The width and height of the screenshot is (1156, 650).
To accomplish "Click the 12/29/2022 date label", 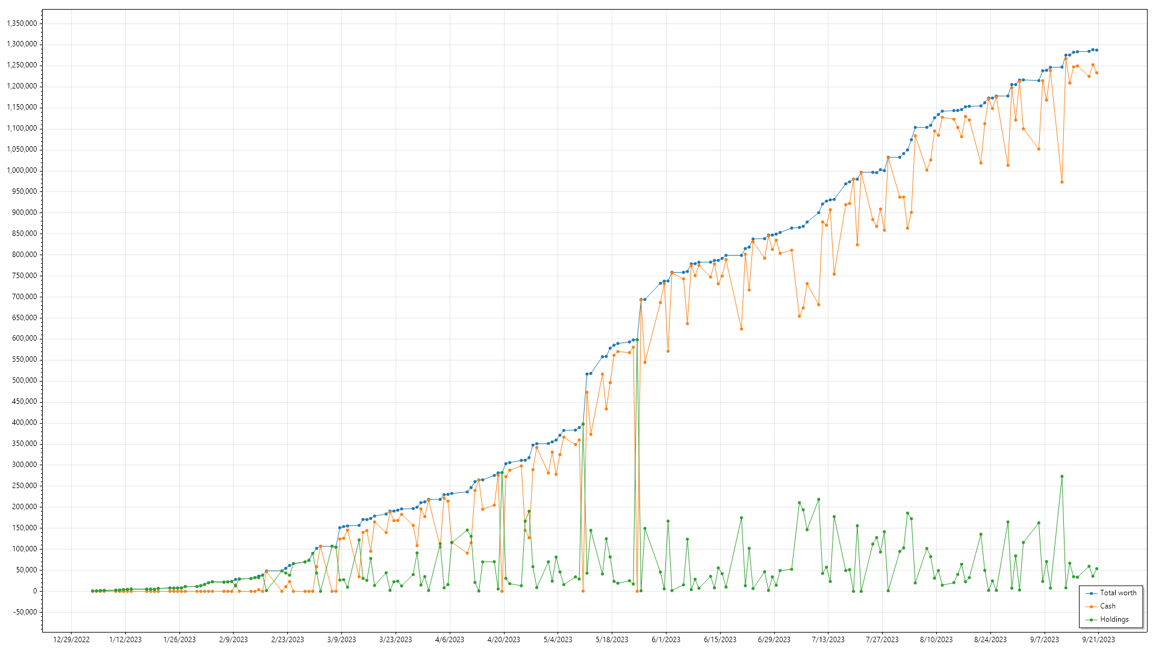I will (72, 640).
